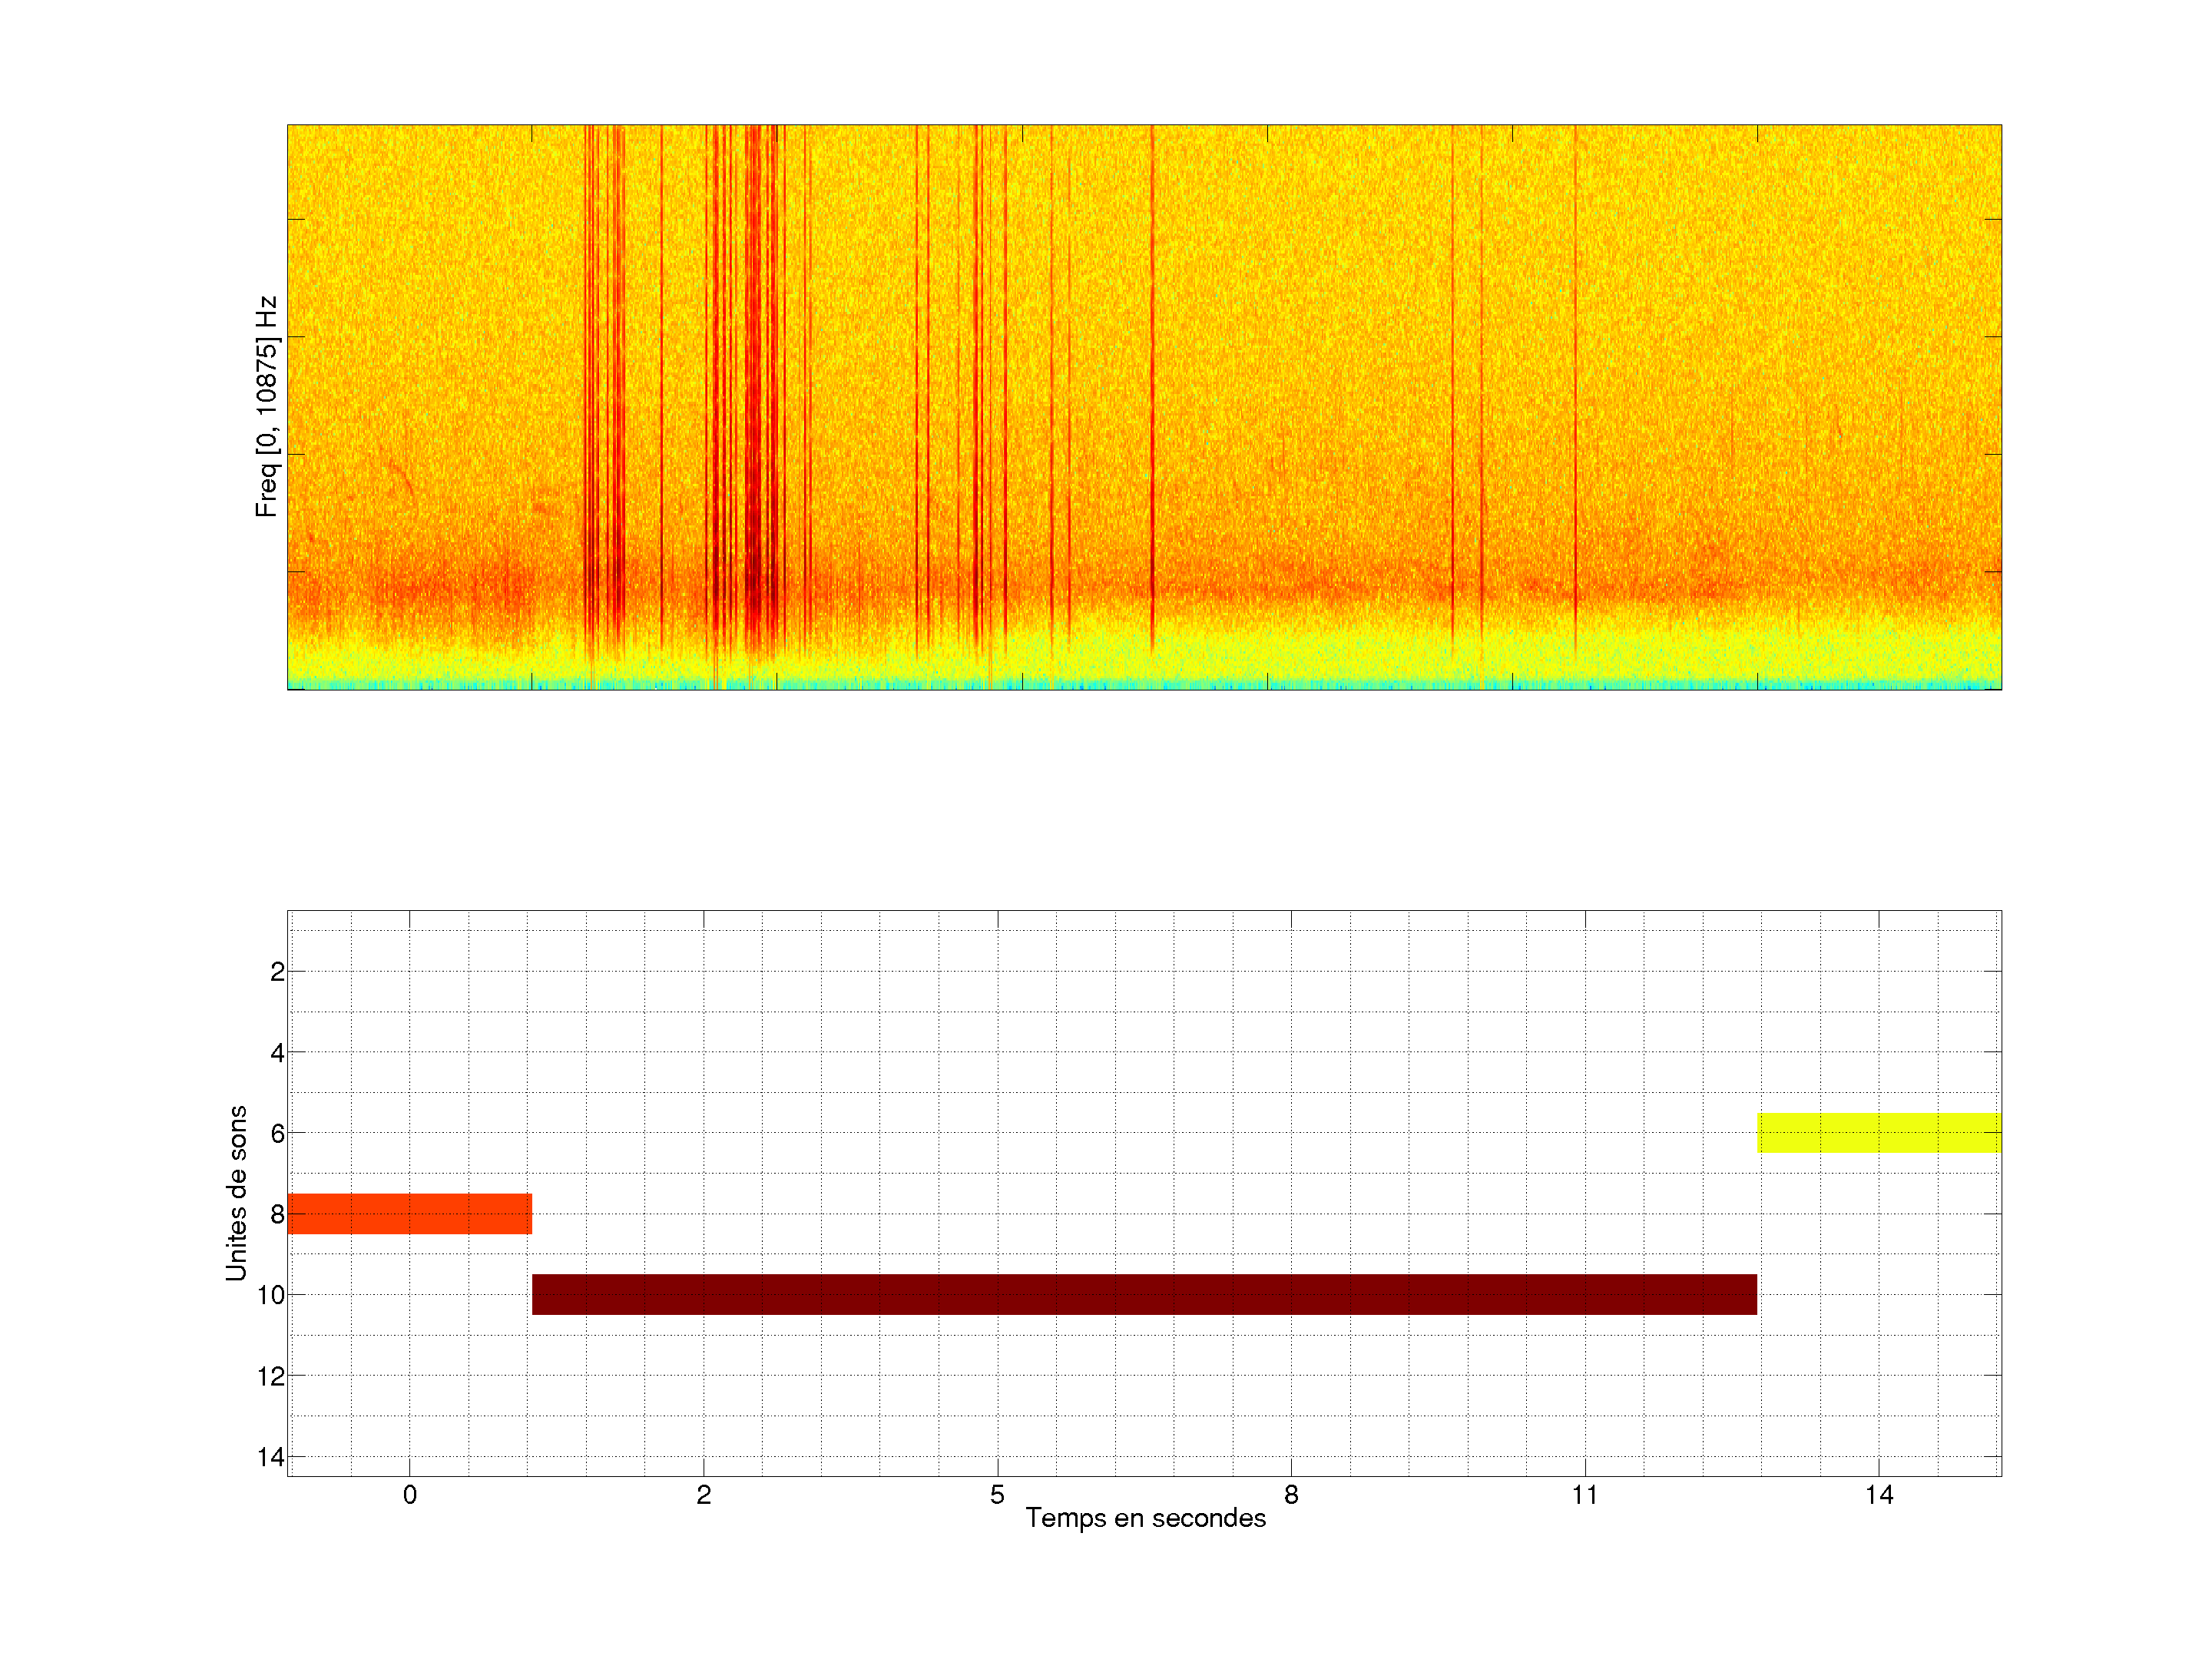The height and width of the screenshot is (1659, 2212).
Task: Click y-axis tick label 10
Action: click(x=271, y=1295)
